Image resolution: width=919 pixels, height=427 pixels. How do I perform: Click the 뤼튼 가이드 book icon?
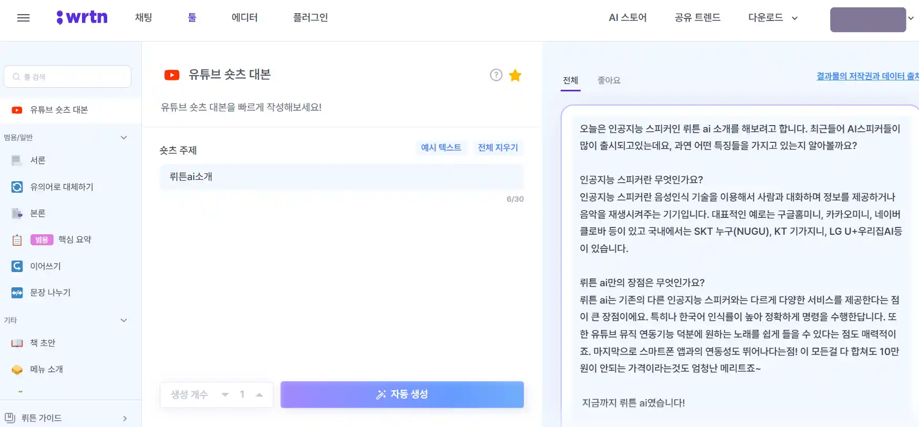coord(10,418)
